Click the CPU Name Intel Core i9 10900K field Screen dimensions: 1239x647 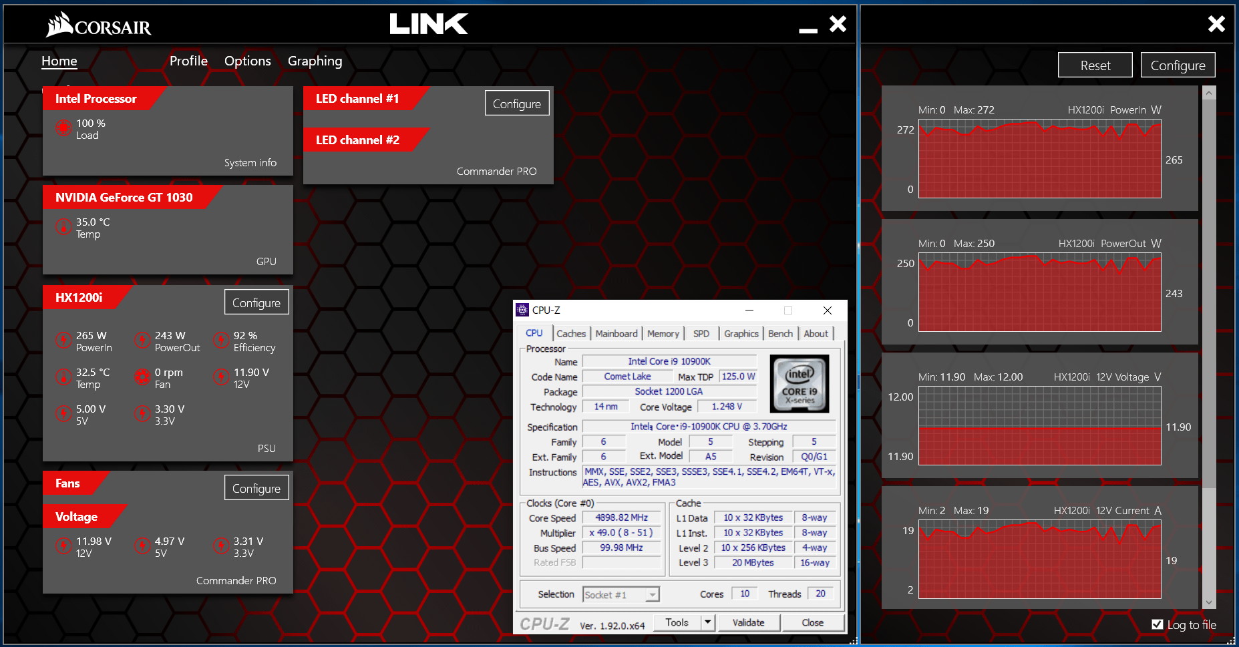point(669,361)
